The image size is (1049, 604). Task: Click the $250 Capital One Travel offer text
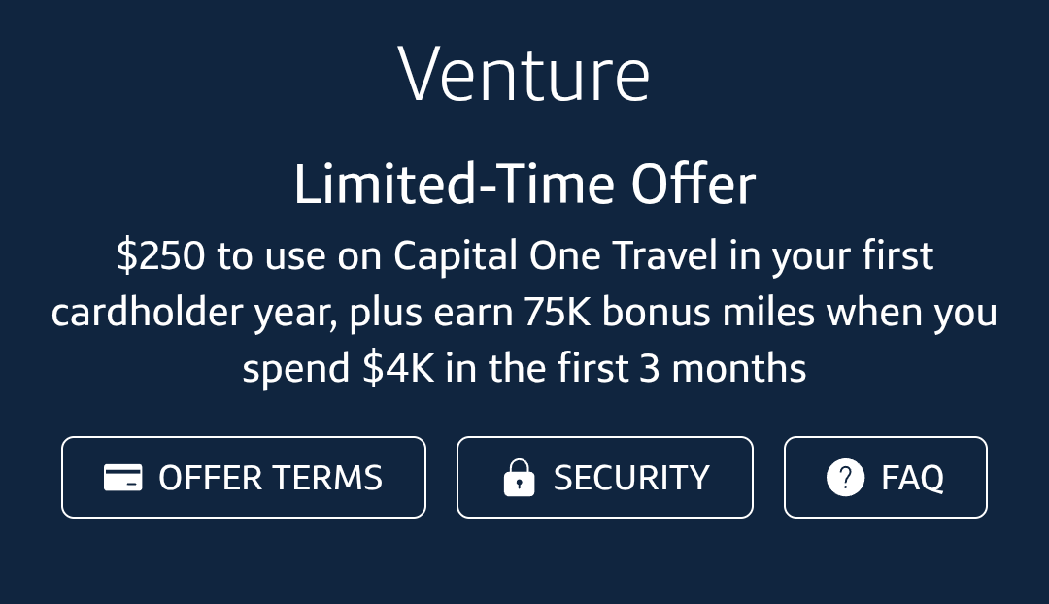(x=524, y=255)
